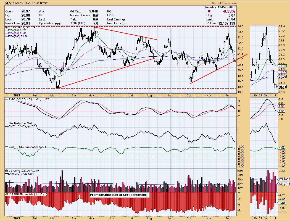This screenshot has height=221, width=290.
Task: Click the navy EMA(200) legend line marker
Action: pyautogui.click(x=7, y=36)
